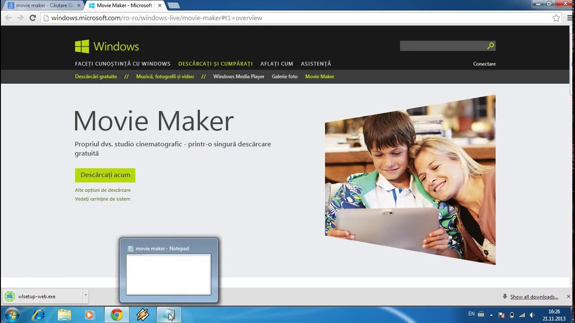Click the address bar URL
Viewport: 575px width, 323px height.
(x=157, y=18)
